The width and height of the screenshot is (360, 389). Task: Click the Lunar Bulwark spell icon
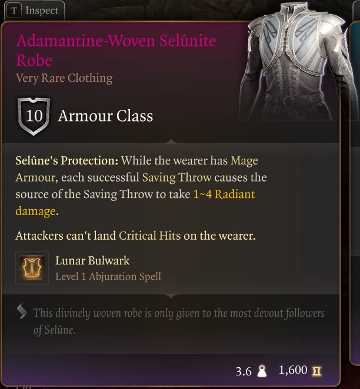(32, 268)
